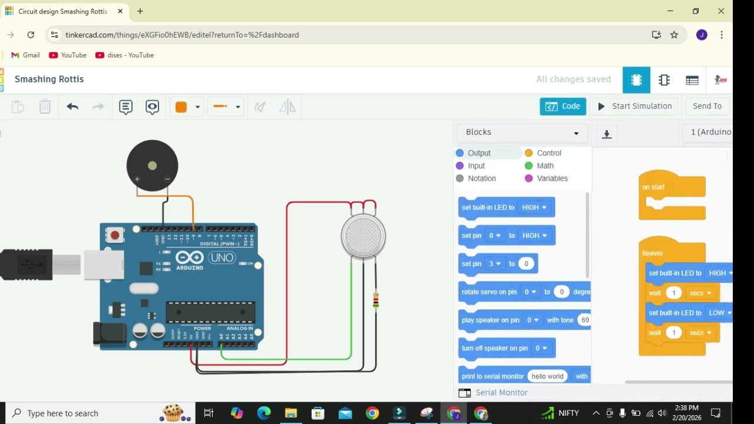Open the notes annotation tool

click(x=125, y=107)
